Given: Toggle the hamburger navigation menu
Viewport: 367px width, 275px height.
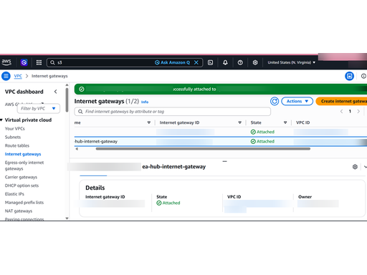Looking at the screenshot, I should point(6,76).
